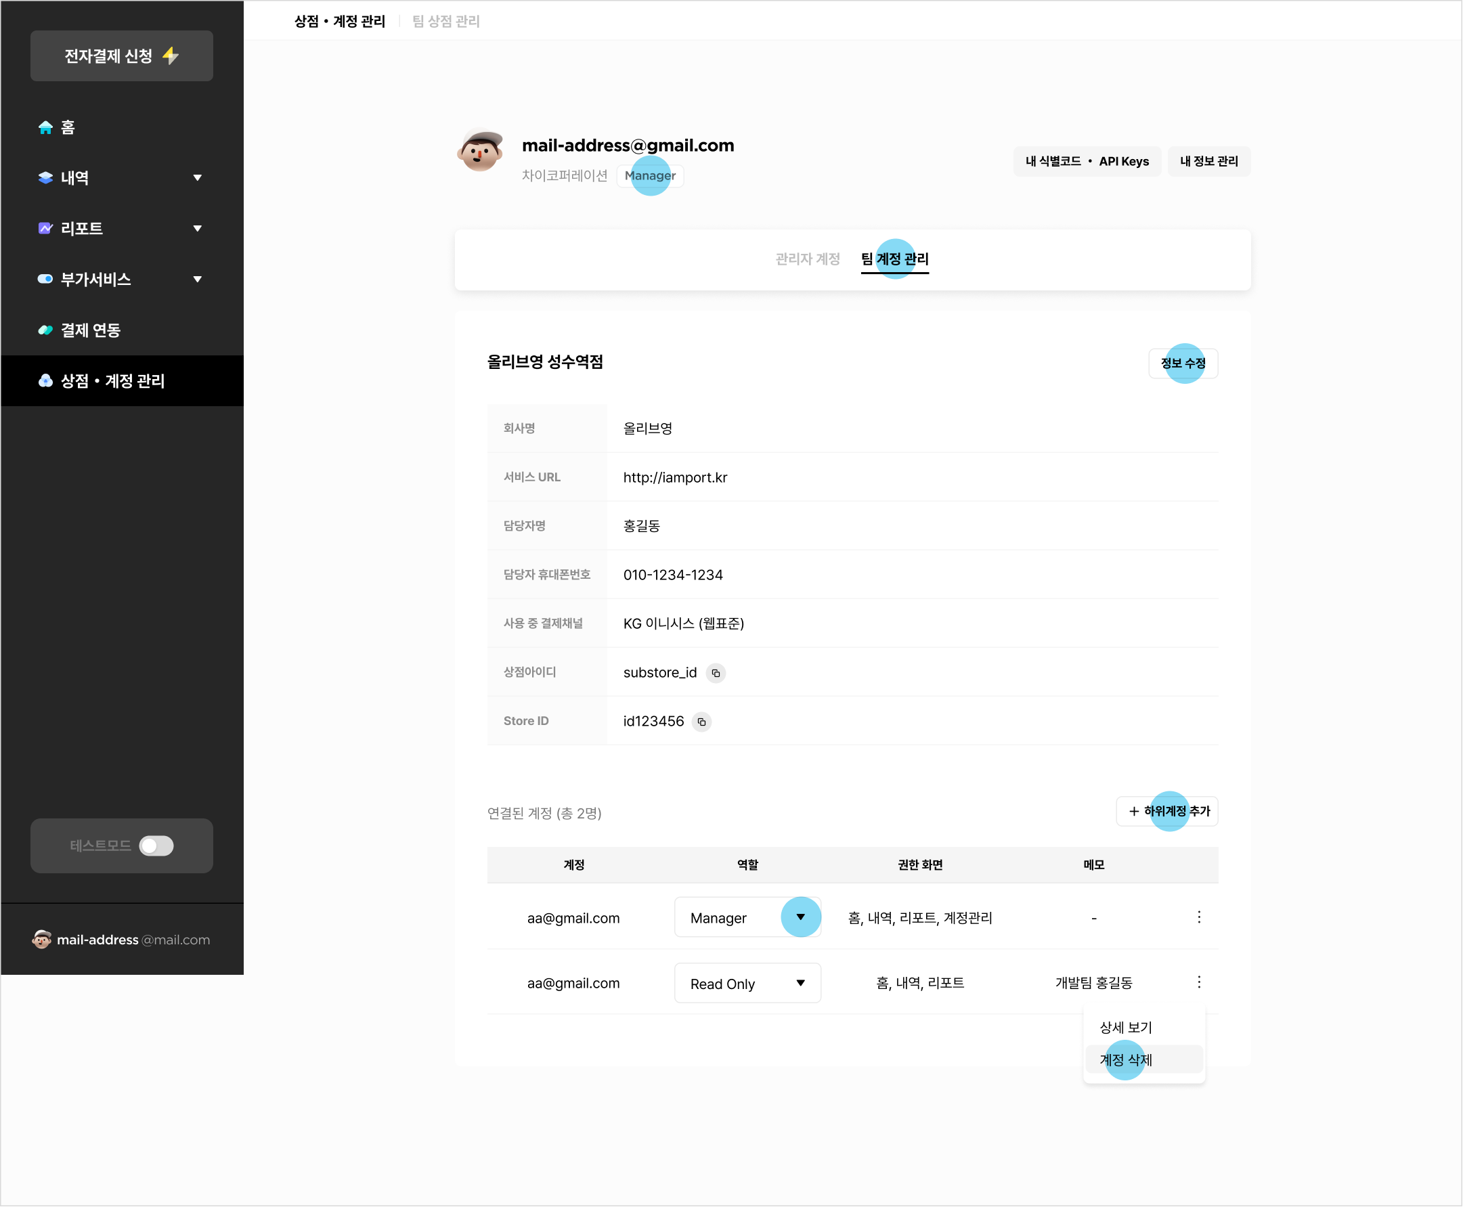
Task: Click the copy icon next to 상점아이디
Action: point(717,674)
